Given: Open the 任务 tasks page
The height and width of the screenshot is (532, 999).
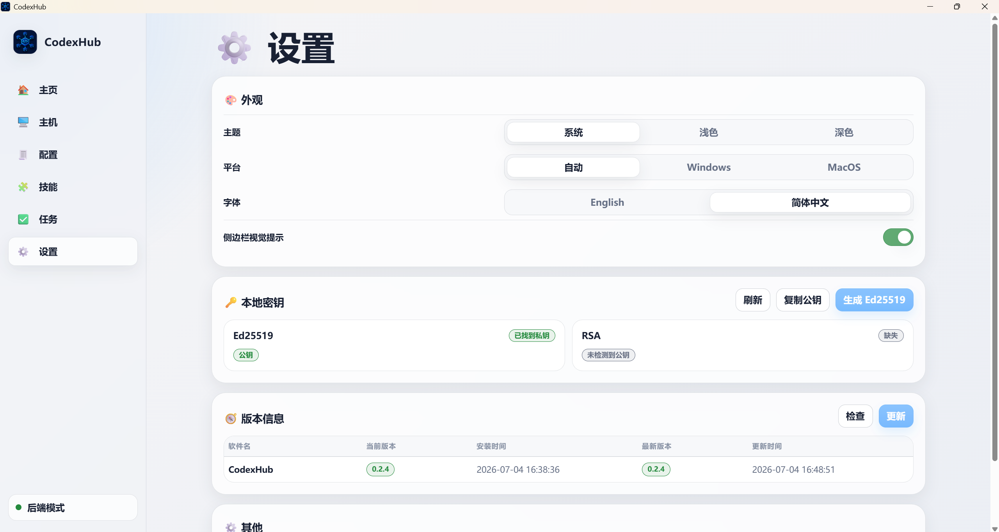Looking at the screenshot, I should pos(73,219).
